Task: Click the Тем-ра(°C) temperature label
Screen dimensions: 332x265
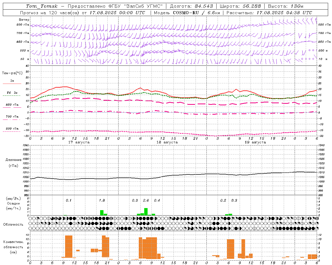Action: [12, 73]
